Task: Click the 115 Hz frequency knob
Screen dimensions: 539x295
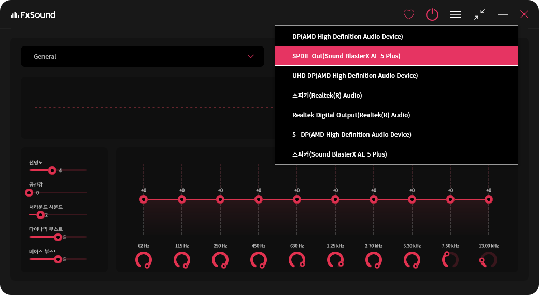Action: tap(182, 260)
